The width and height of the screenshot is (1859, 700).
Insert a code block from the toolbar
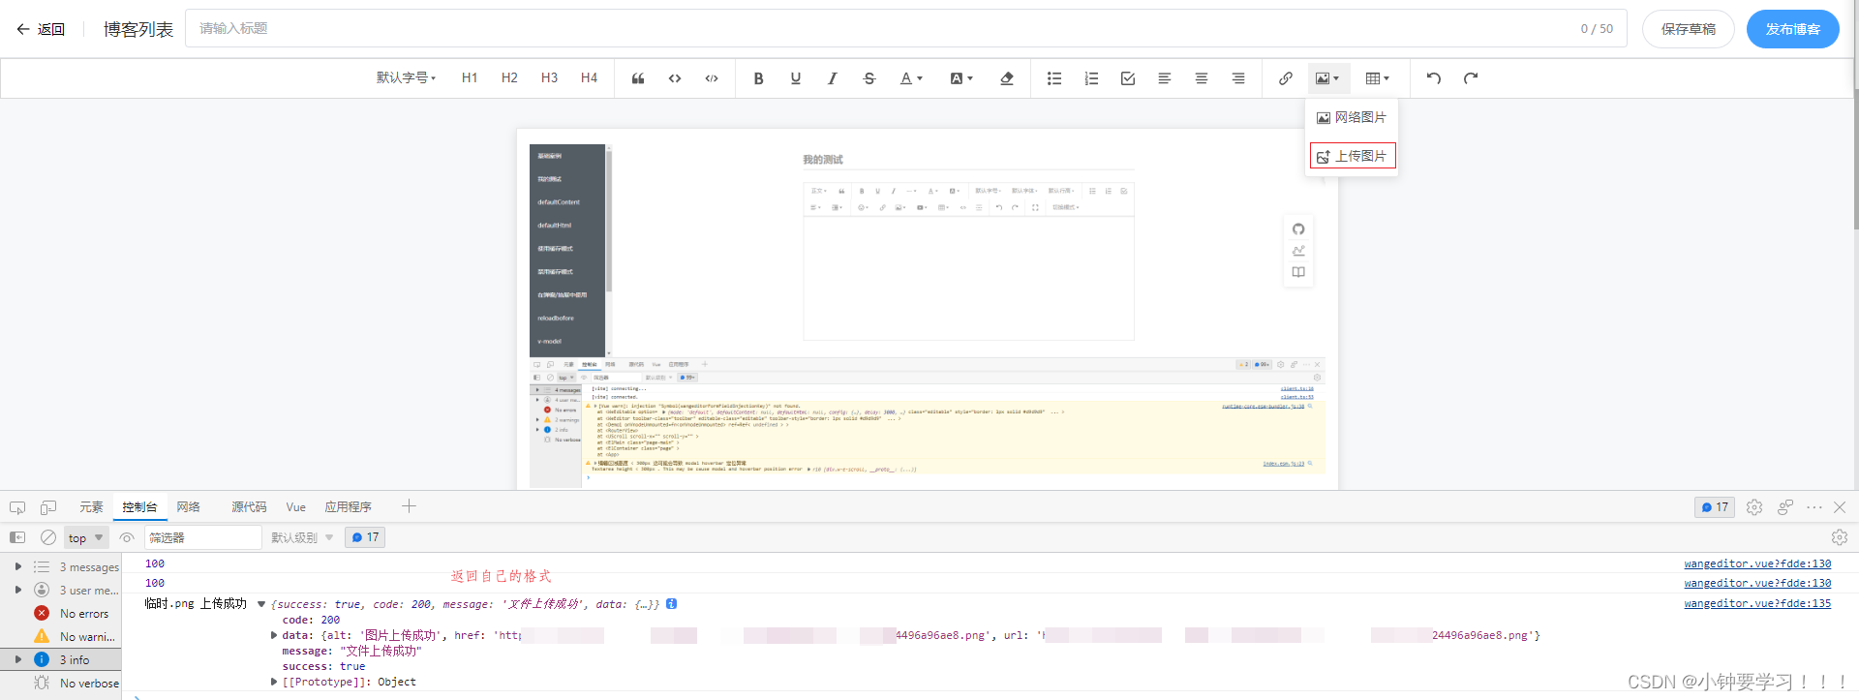(675, 78)
